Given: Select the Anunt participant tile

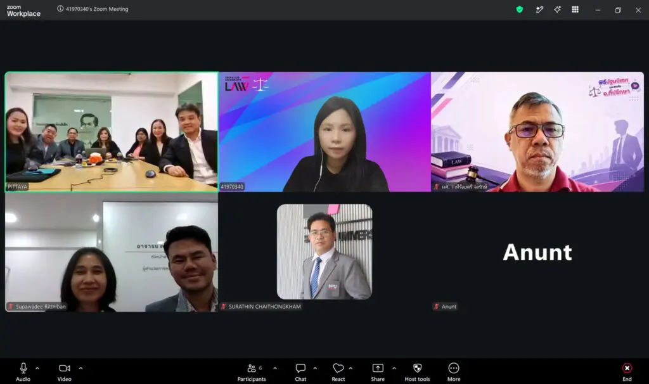Looking at the screenshot, I should point(537,252).
